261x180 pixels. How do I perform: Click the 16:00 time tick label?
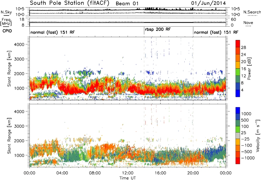160,173
